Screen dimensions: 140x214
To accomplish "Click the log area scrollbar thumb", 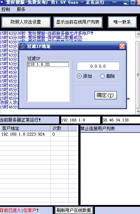I will (138, 75).
